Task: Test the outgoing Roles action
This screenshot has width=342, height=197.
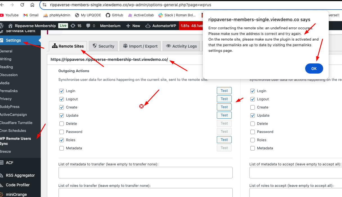Action: pyautogui.click(x=224, y=140)
